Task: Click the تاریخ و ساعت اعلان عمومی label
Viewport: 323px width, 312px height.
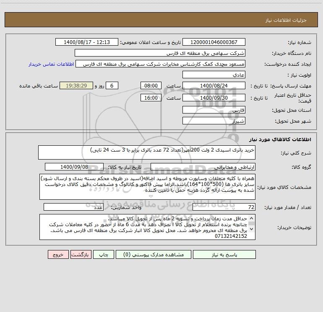Action: (x=151, y=42)
